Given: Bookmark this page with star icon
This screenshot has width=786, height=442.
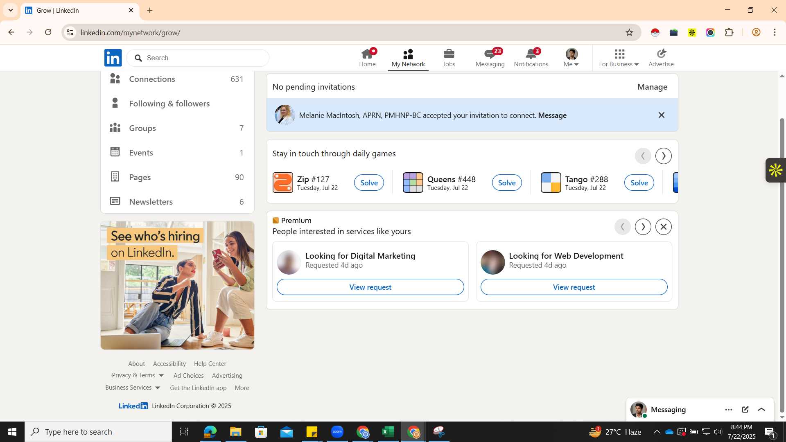Looking at the screenshot, I should pyautogui.click(x=630, y=32).
